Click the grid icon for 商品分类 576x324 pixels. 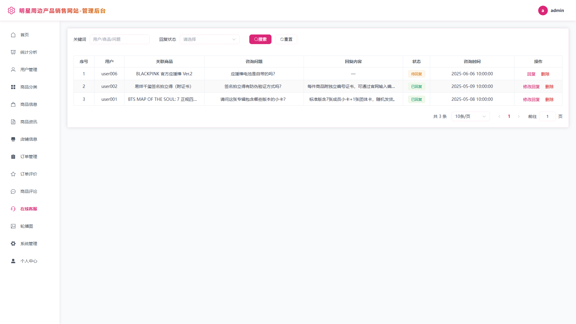coord(13,87)
